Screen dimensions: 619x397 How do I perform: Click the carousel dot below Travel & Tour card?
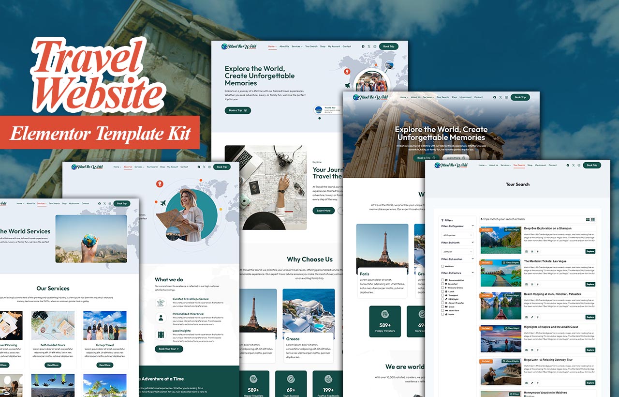click(x=319, y=118)
